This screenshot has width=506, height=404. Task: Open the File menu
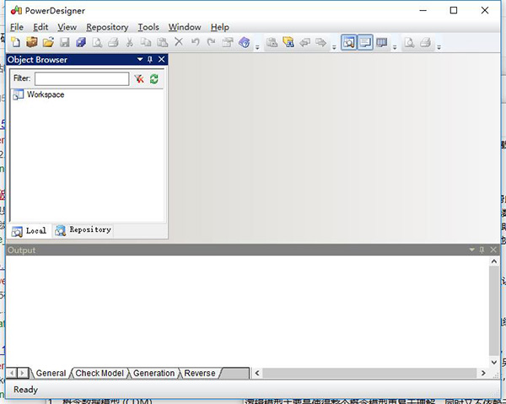(x=17, y=27)
